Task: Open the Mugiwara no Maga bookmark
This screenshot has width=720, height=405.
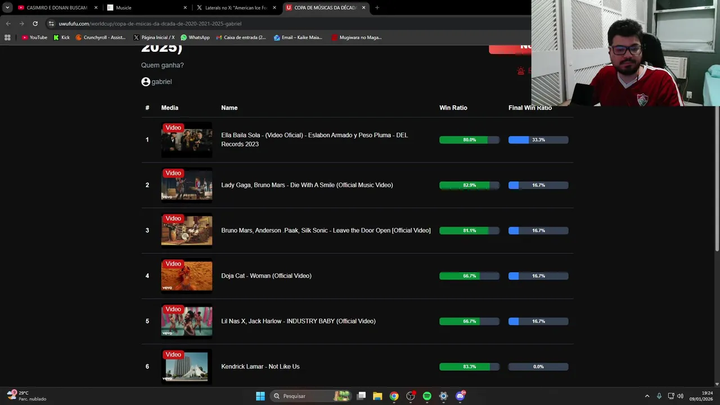Action: [x=357, y=38]
